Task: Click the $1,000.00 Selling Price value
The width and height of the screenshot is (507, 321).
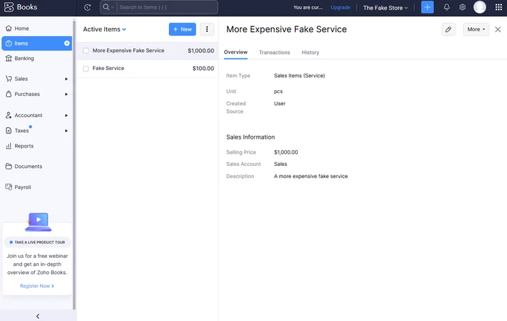Action: 286,152
